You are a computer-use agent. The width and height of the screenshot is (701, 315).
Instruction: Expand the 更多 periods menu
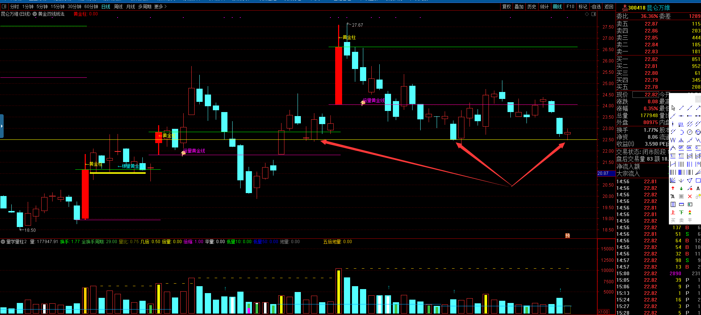coord(160,7)
